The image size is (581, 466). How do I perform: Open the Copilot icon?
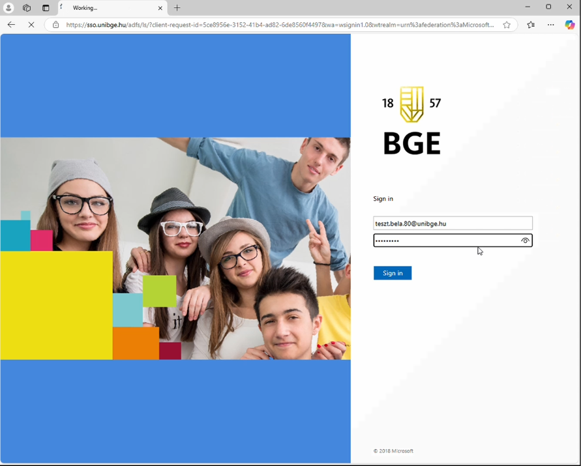[569, 25]
